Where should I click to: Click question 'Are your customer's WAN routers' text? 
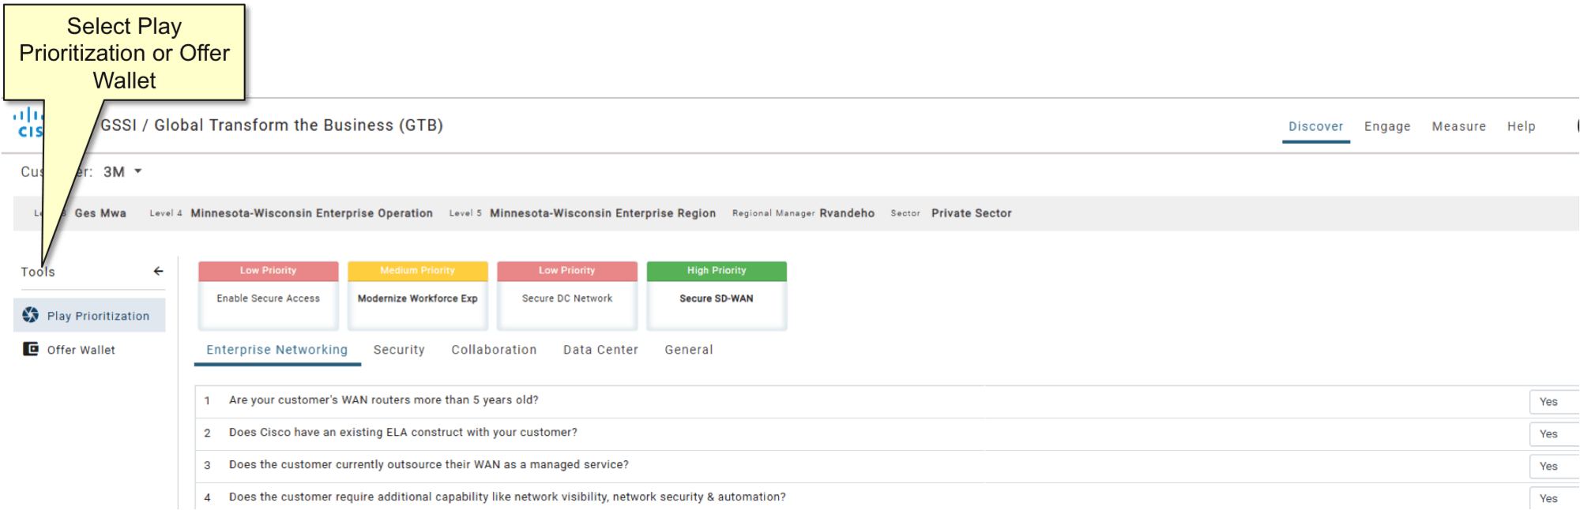(x=384, y=400)
